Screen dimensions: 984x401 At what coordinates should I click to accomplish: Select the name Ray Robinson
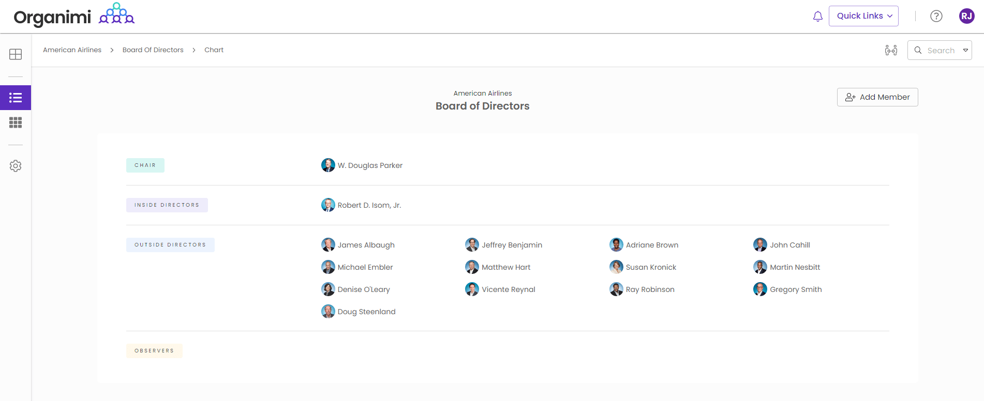650,289
